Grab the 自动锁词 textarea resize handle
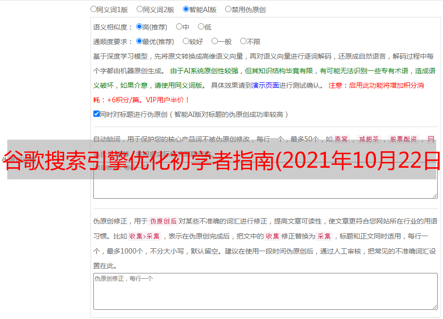Image resolution: width=443 pixels, height=319 pixels. [x=435, y=196]
